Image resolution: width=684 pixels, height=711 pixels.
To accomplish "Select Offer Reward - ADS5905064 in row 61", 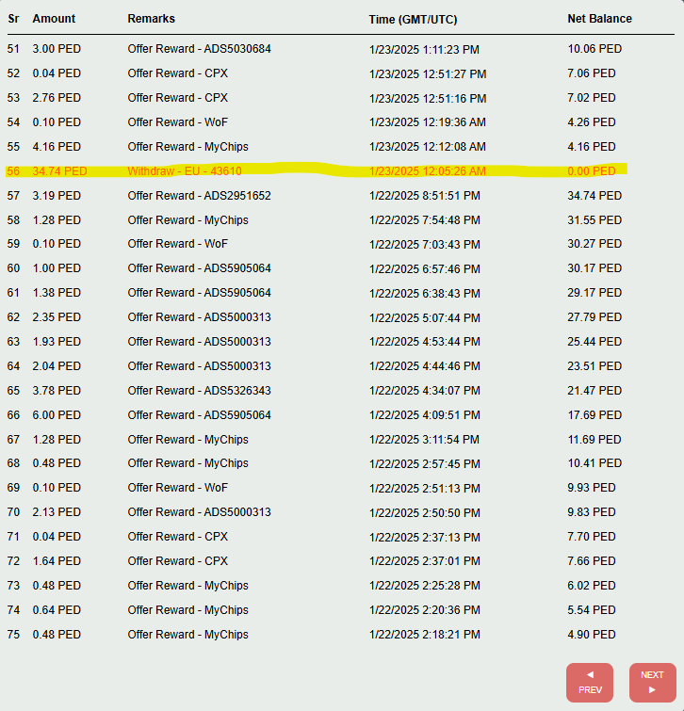I will [199, 293].
